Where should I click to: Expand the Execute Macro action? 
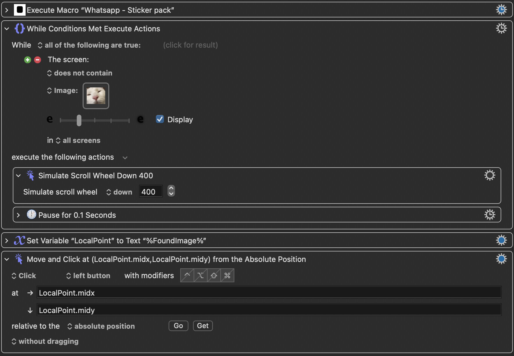(x=7, y=10)
